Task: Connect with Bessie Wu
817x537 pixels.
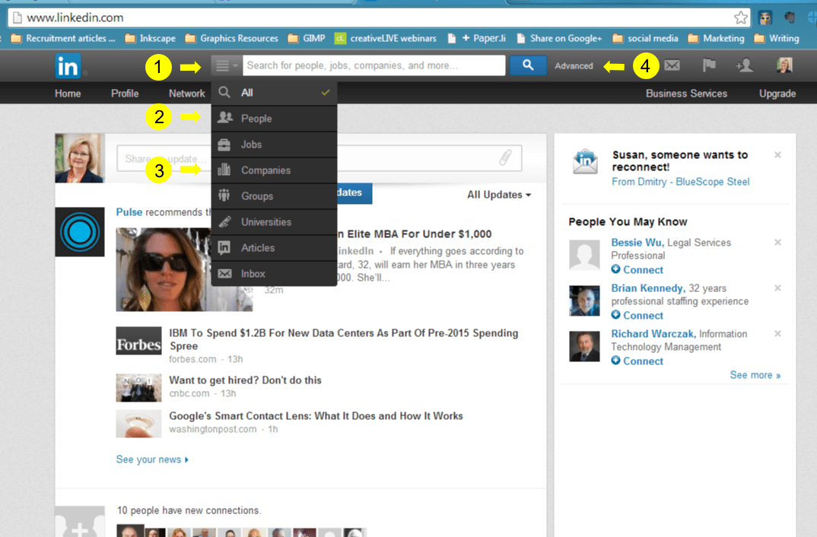Action: (637, 270)
